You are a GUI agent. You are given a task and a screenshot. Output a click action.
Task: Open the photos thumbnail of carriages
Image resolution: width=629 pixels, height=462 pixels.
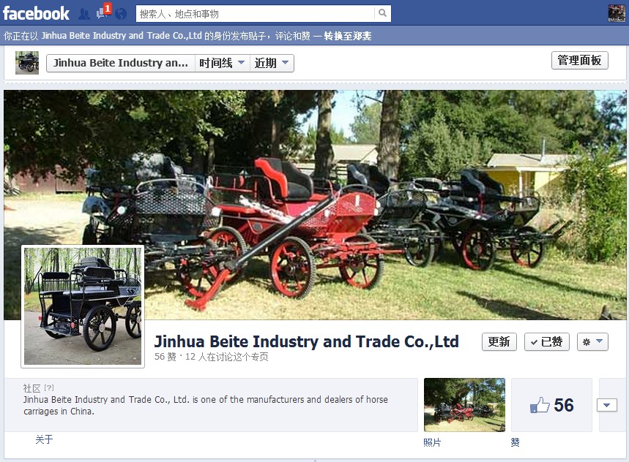click(x=464, y=405)
